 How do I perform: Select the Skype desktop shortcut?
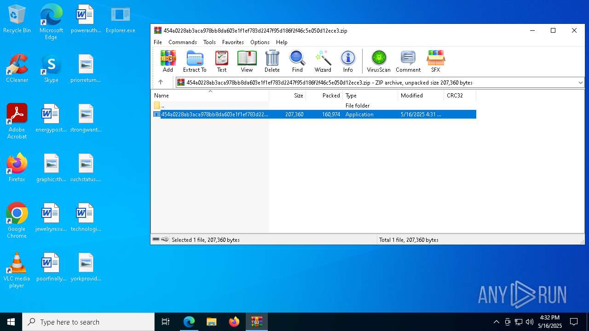(51, 68)
